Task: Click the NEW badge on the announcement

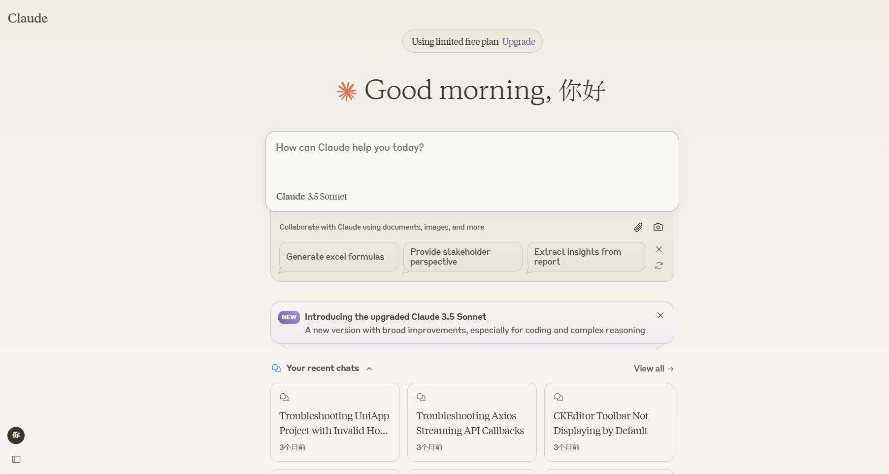Action: (289, 317)
